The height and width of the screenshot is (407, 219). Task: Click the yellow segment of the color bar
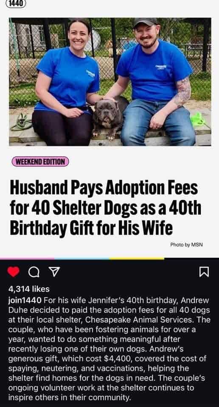click(x=137, y=259)
